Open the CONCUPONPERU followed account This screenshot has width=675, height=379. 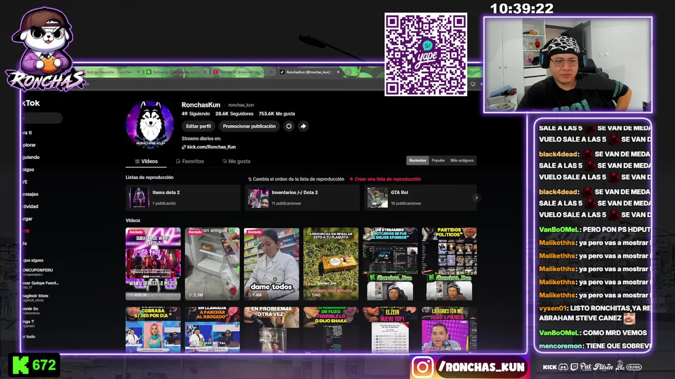37,272
